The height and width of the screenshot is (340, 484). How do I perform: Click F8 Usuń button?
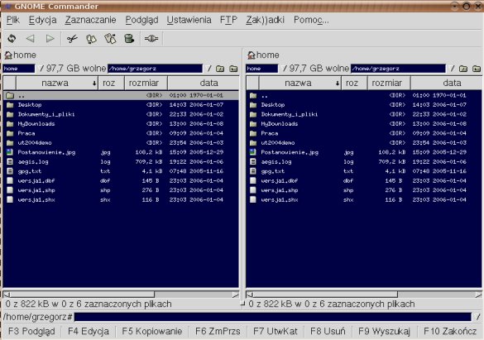tap(328, 332)
